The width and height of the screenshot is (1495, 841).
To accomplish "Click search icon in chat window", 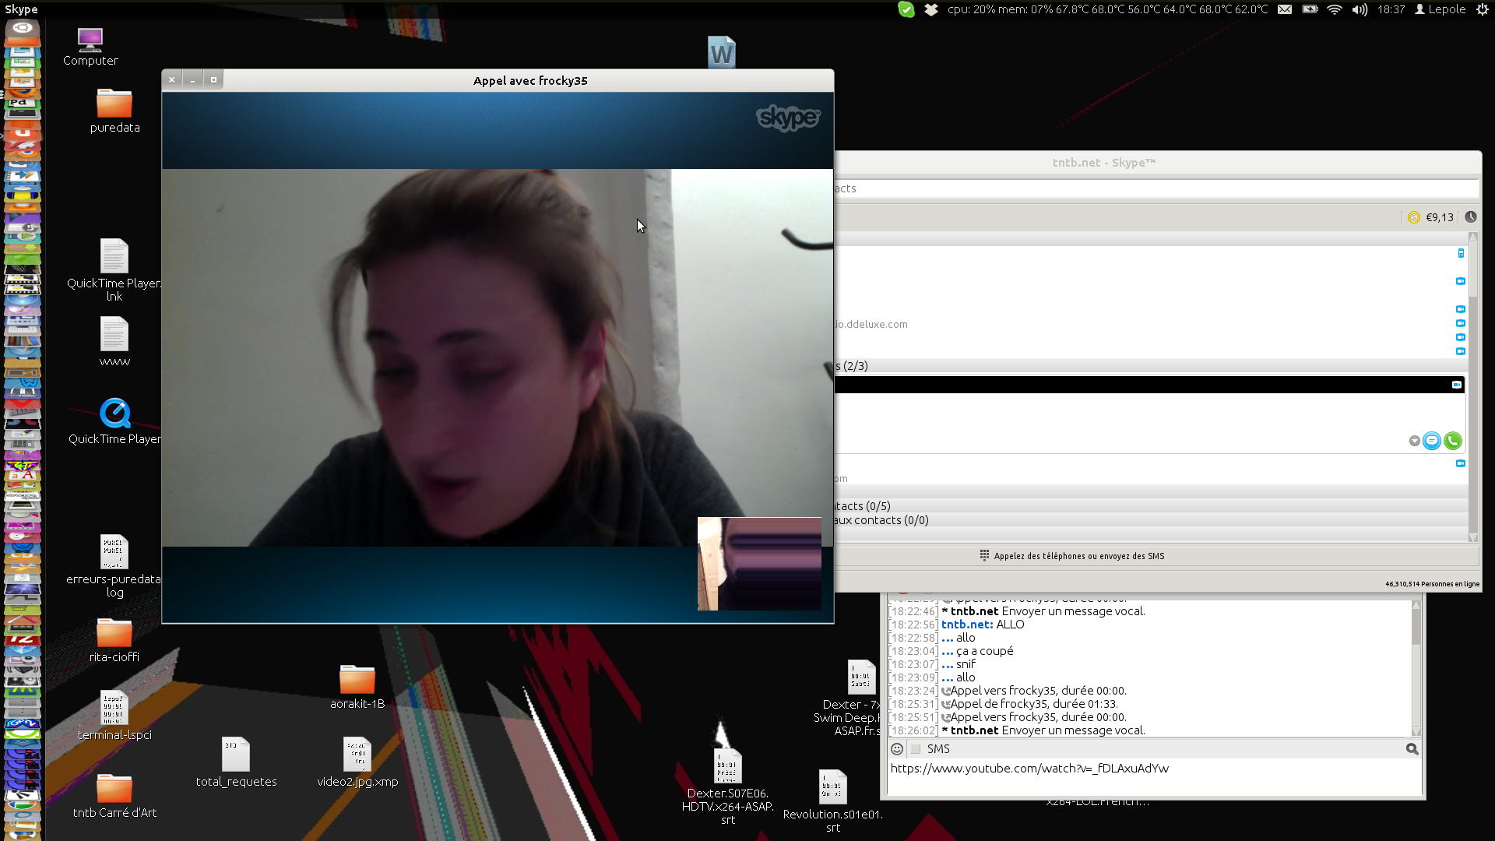I will click(1412, 749).
